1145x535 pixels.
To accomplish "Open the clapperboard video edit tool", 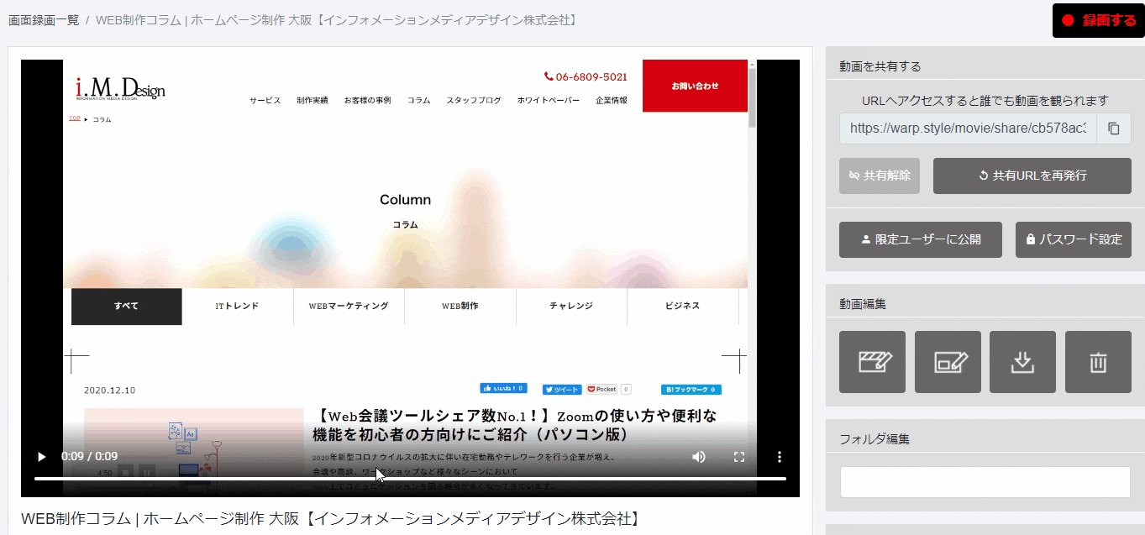I will pyautogui.click(x=872, y=362).
